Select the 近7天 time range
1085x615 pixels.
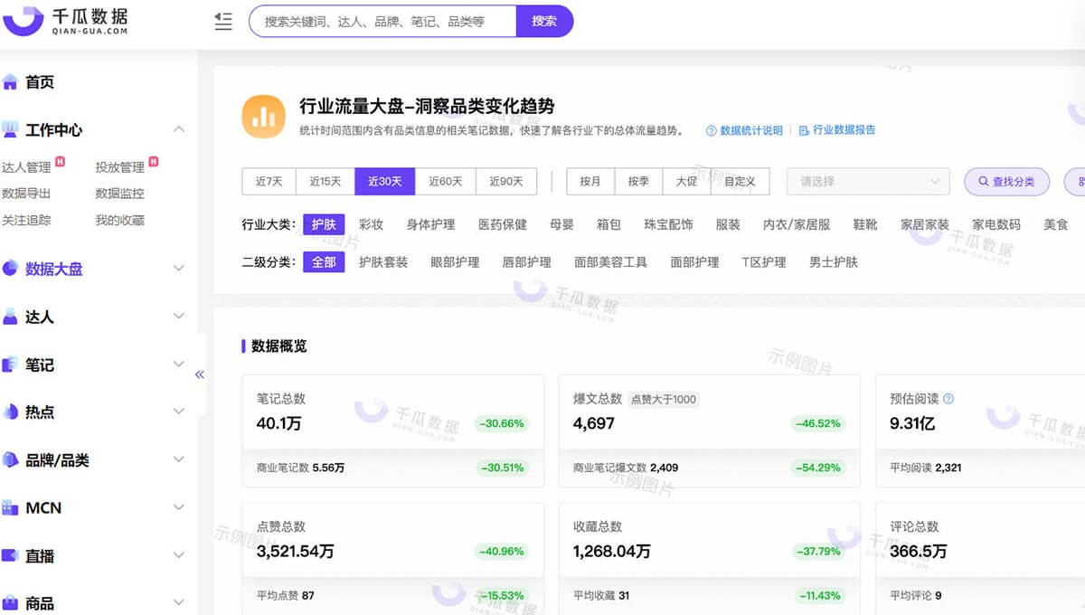(269, 181)
